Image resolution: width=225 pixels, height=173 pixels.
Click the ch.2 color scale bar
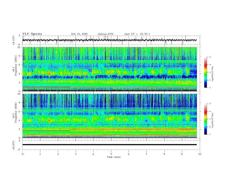point(205,119)
